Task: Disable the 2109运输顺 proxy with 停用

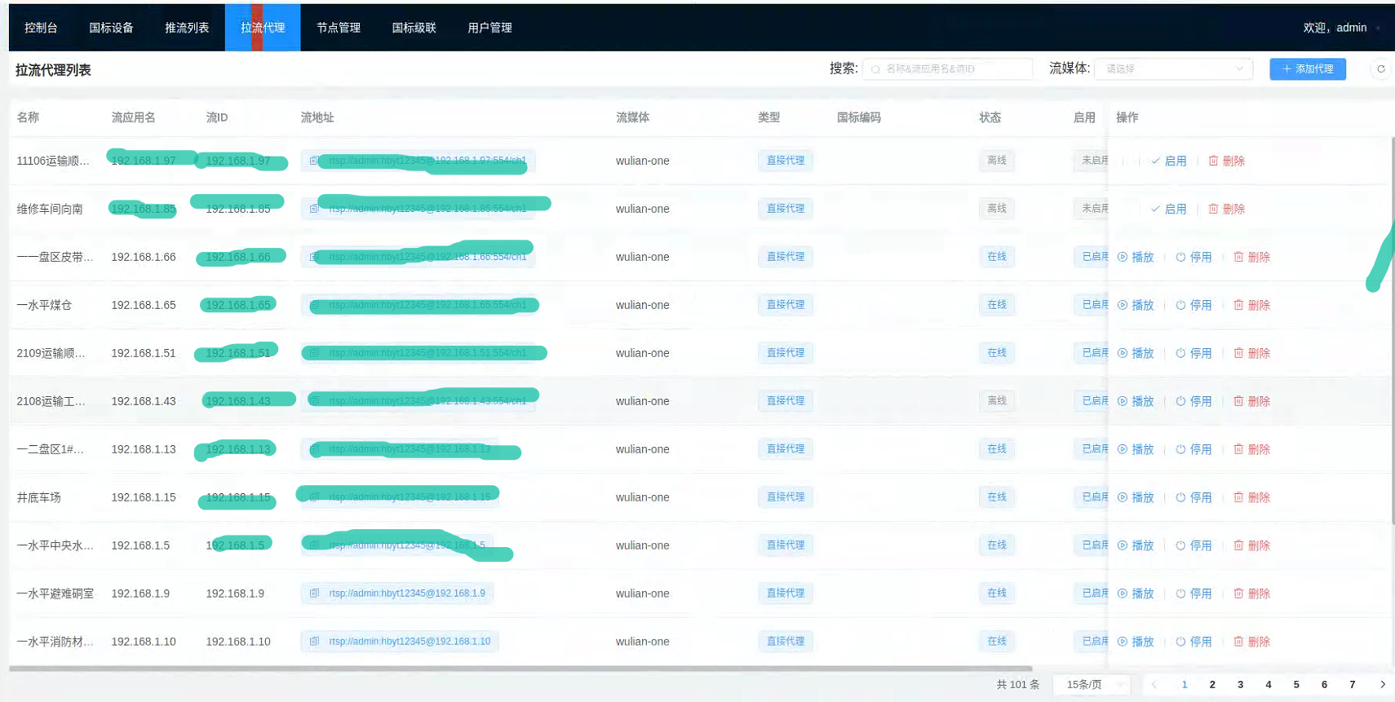Action: (1193, 353)
